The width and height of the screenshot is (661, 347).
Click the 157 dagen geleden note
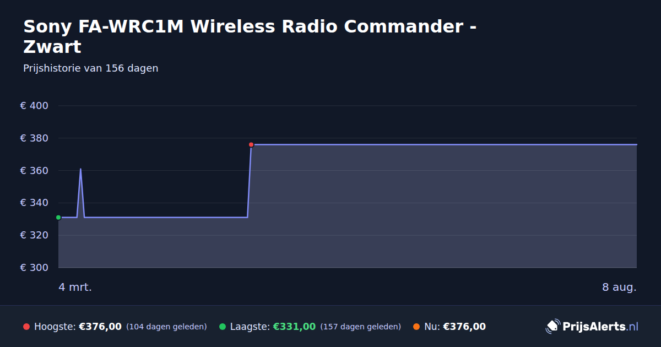[x=360, y=327]
